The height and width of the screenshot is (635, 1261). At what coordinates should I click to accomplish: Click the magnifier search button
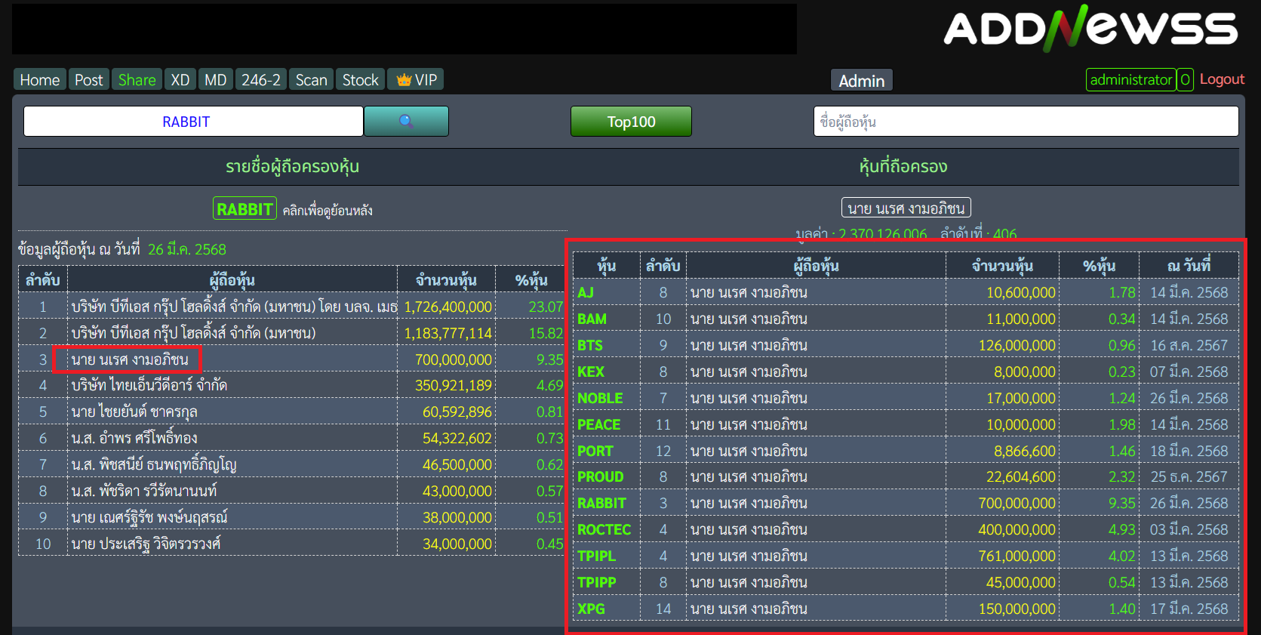click(x=406, y=121)
